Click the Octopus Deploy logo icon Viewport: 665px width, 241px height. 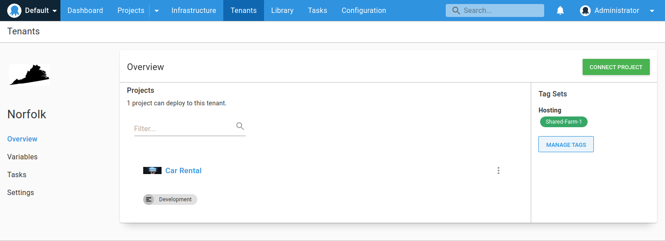pos(14,11)
